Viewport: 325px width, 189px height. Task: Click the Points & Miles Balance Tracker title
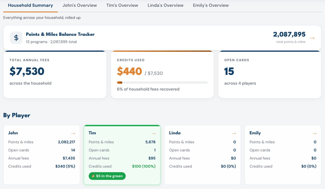[x=60, y=34]
